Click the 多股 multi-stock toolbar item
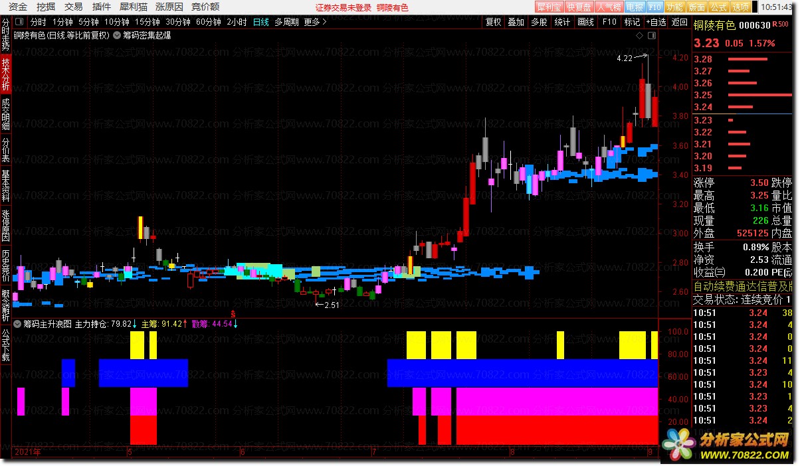 tap(539, 22)
